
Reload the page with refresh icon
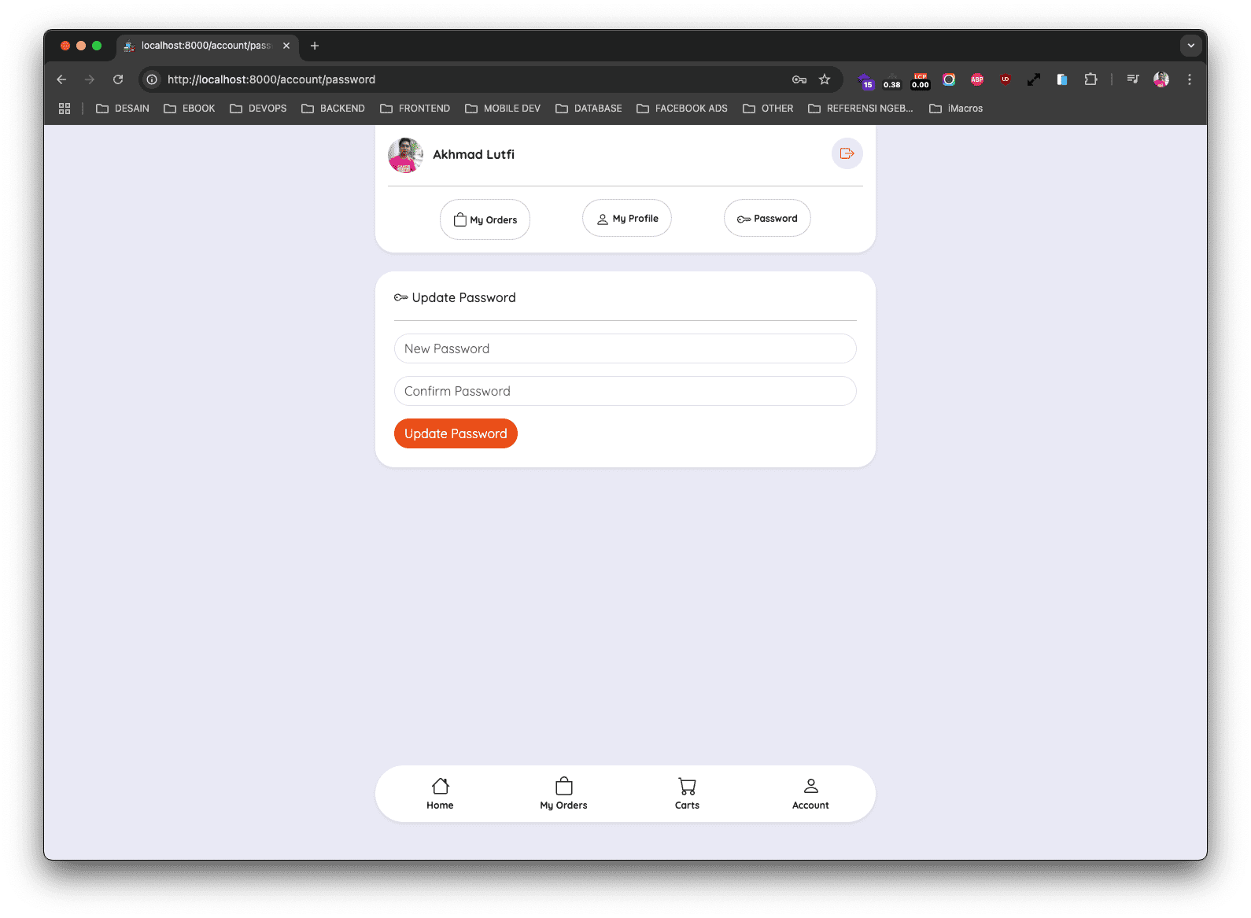click(x=118, y=79)
